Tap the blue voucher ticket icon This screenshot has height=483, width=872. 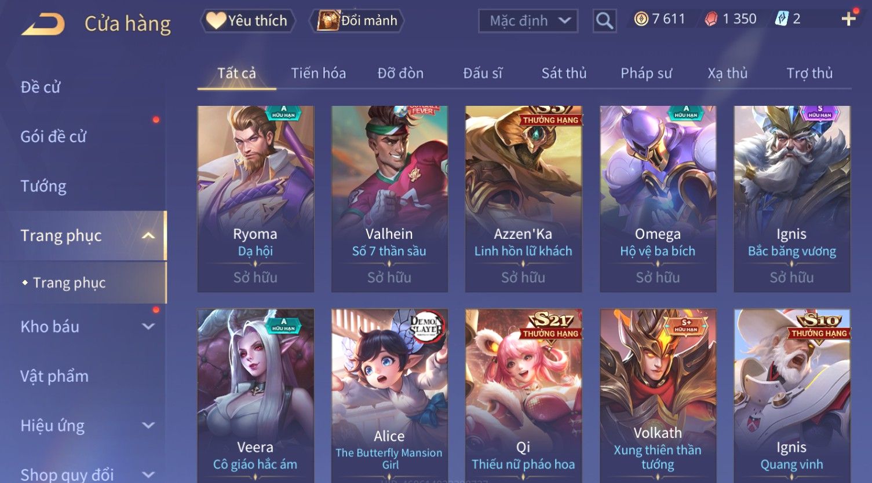click(782, 19)
